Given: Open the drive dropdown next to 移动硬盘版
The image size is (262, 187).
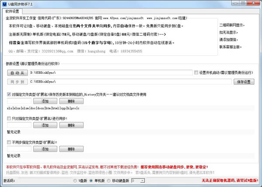Looking at the screenshot, I should pyautogui.click(x=142, y=180).
